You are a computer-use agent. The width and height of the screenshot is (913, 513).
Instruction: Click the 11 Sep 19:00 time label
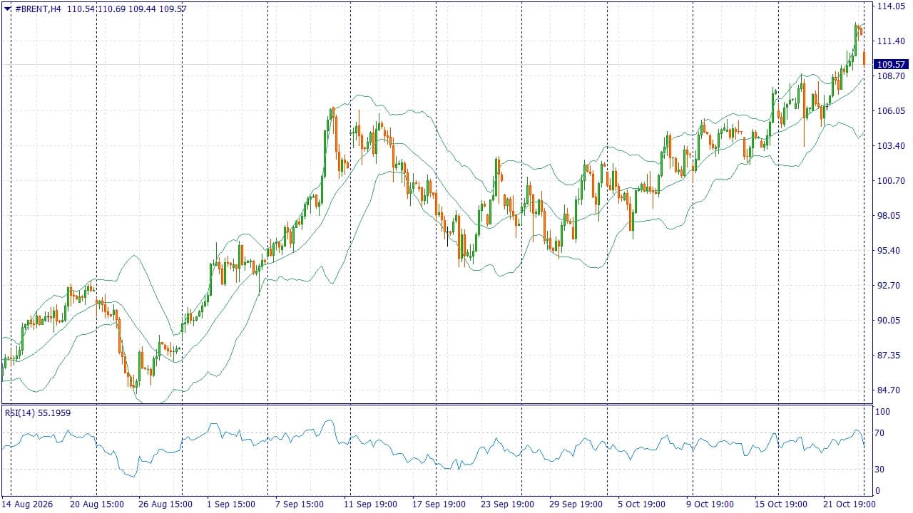point(370,504)
